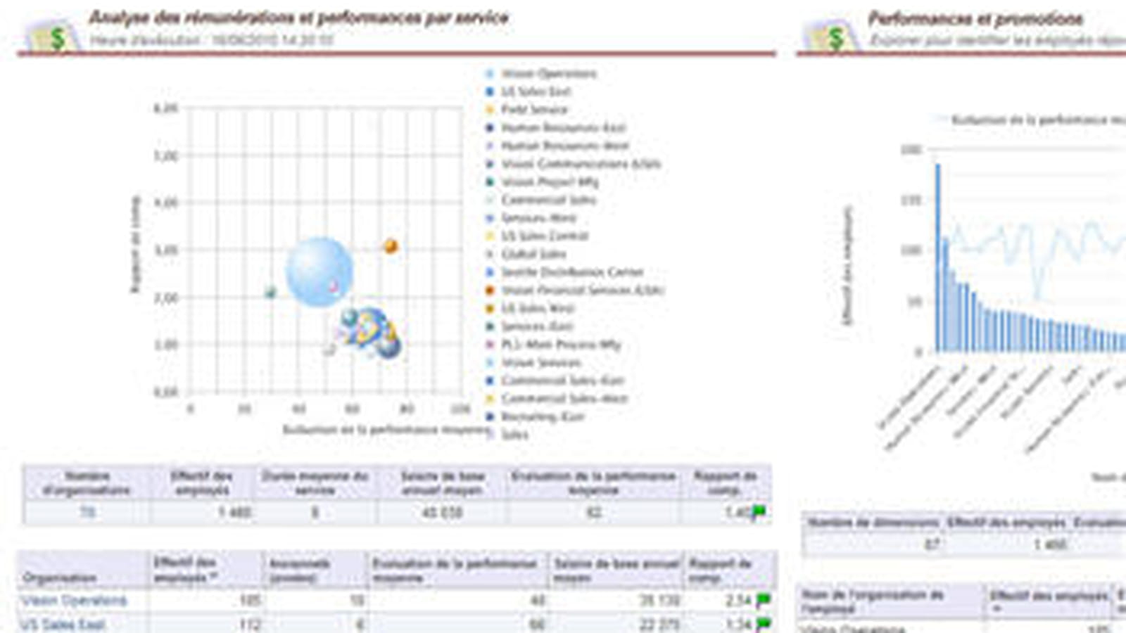Click the 'Salaire de base annuel moyen' header in the organisation table
The image size is (1126, 633).
pos(617,570)
